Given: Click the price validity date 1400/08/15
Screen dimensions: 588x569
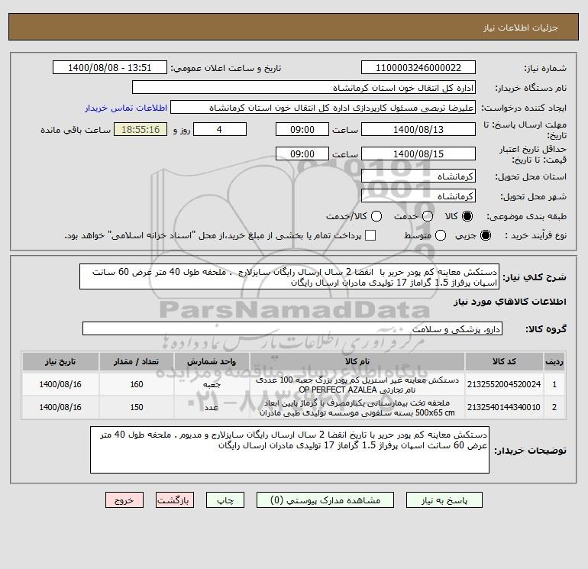Looking at the screenshot, I should coord(418,154).
